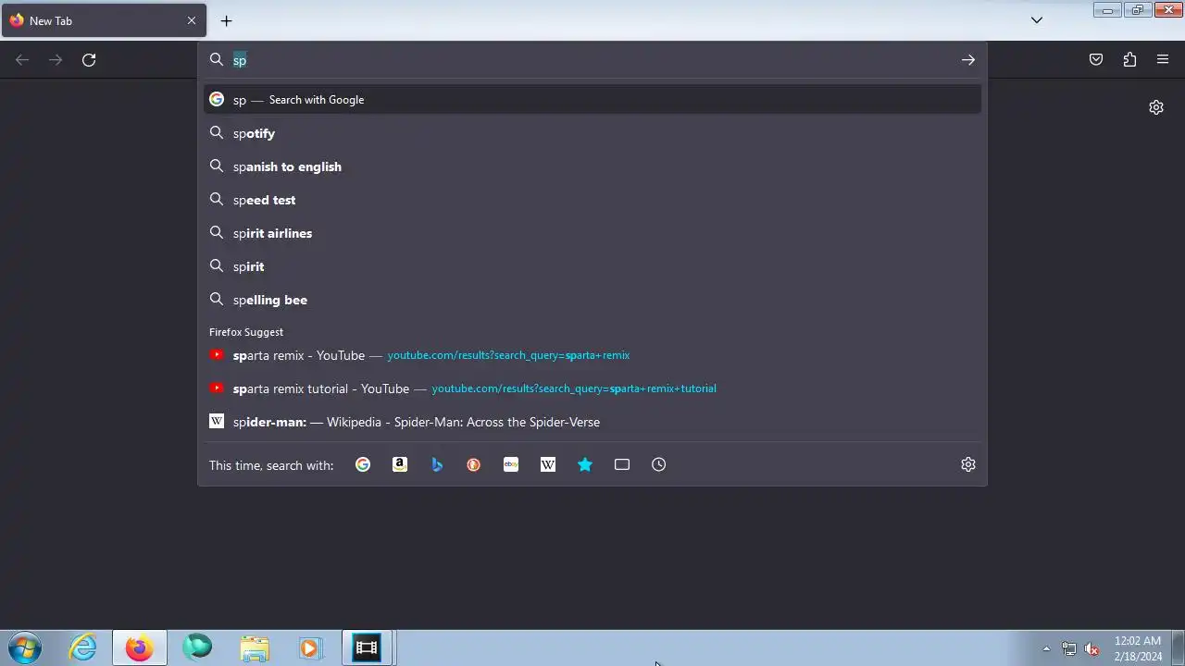
Task: Open the Firefox application menu
Action: (1163, 59)
